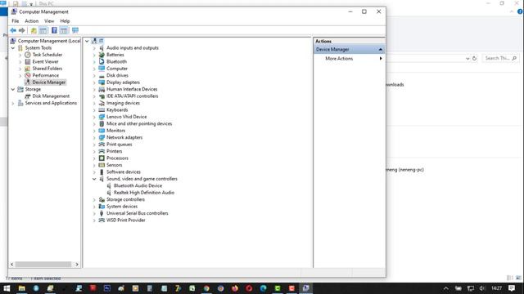Collapse the System Tools node
The image size is (524, 294).
(13, 48)
